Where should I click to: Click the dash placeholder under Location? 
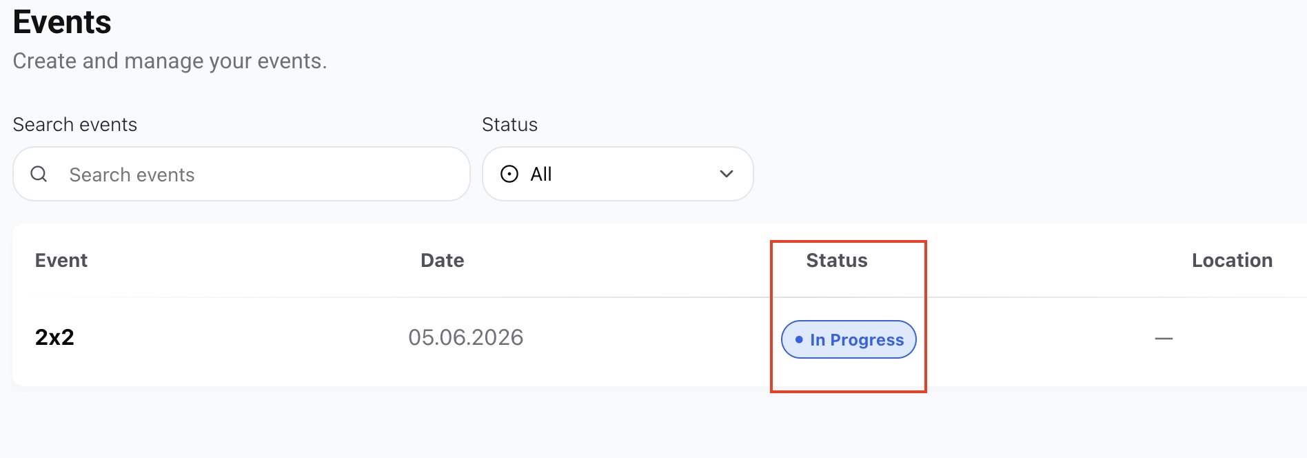point(1164,339)
